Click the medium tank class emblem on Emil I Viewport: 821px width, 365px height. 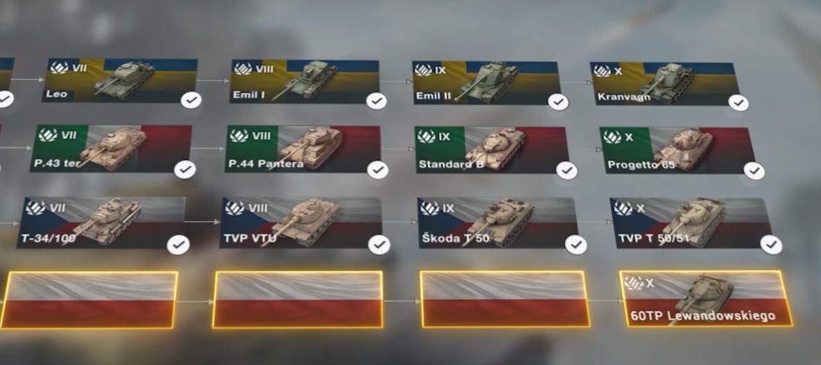click(242, 69)
